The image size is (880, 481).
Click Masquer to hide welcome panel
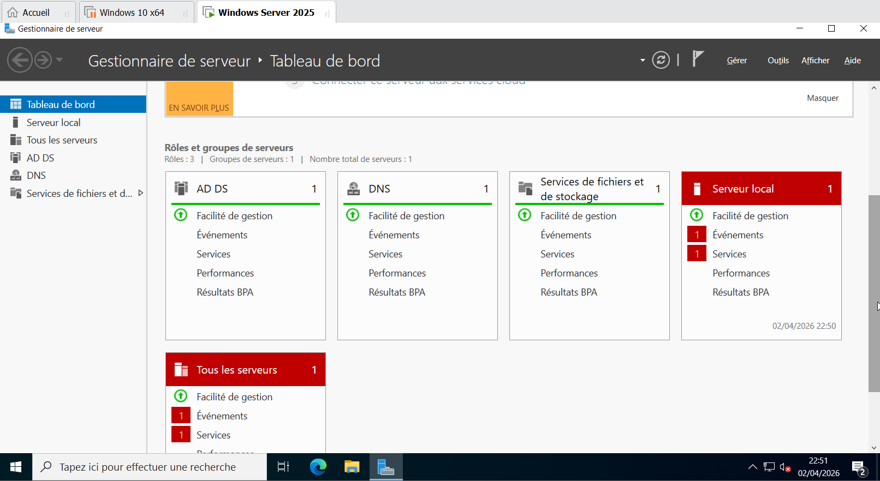822,98
